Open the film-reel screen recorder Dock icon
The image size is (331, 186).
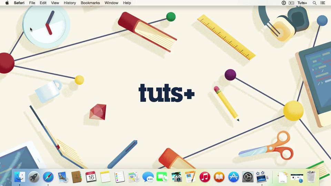[x=262, y=177]
